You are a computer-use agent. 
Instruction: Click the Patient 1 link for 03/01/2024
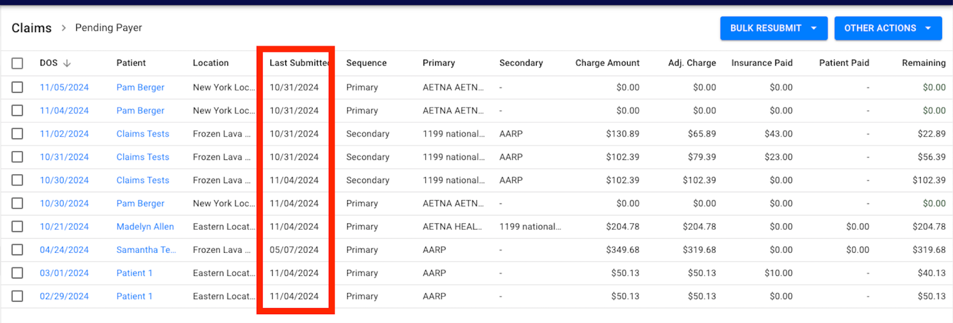135,273
